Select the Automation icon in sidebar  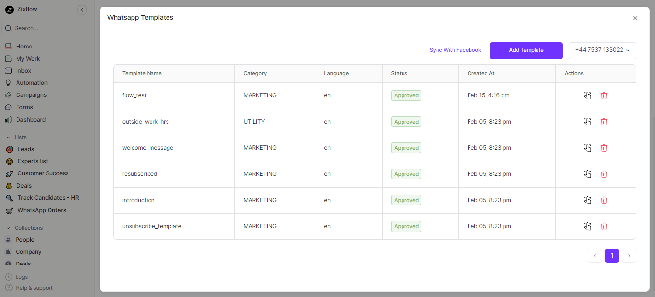pos(8,82)
